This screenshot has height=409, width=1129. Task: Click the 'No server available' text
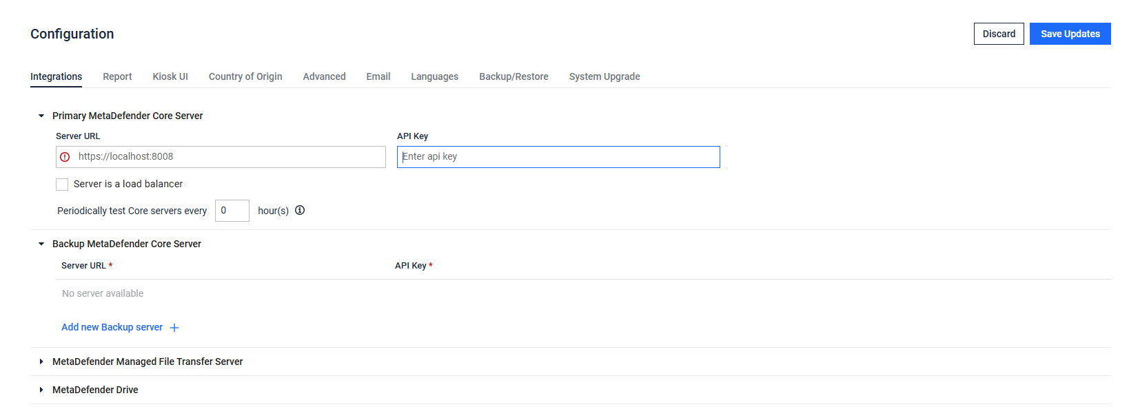click(x=103, y=293)
